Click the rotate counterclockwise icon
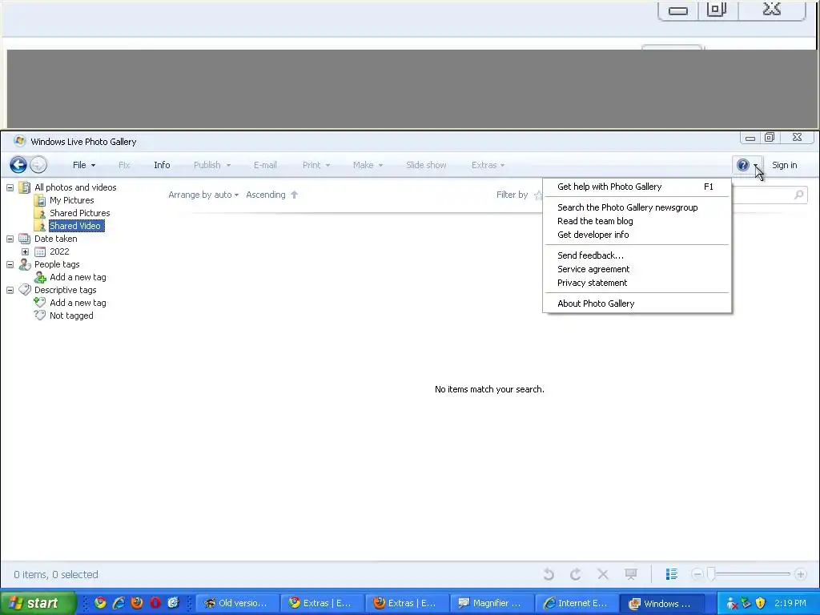The height and width of the screenshot is (615, 820). [x=549, y=575]
